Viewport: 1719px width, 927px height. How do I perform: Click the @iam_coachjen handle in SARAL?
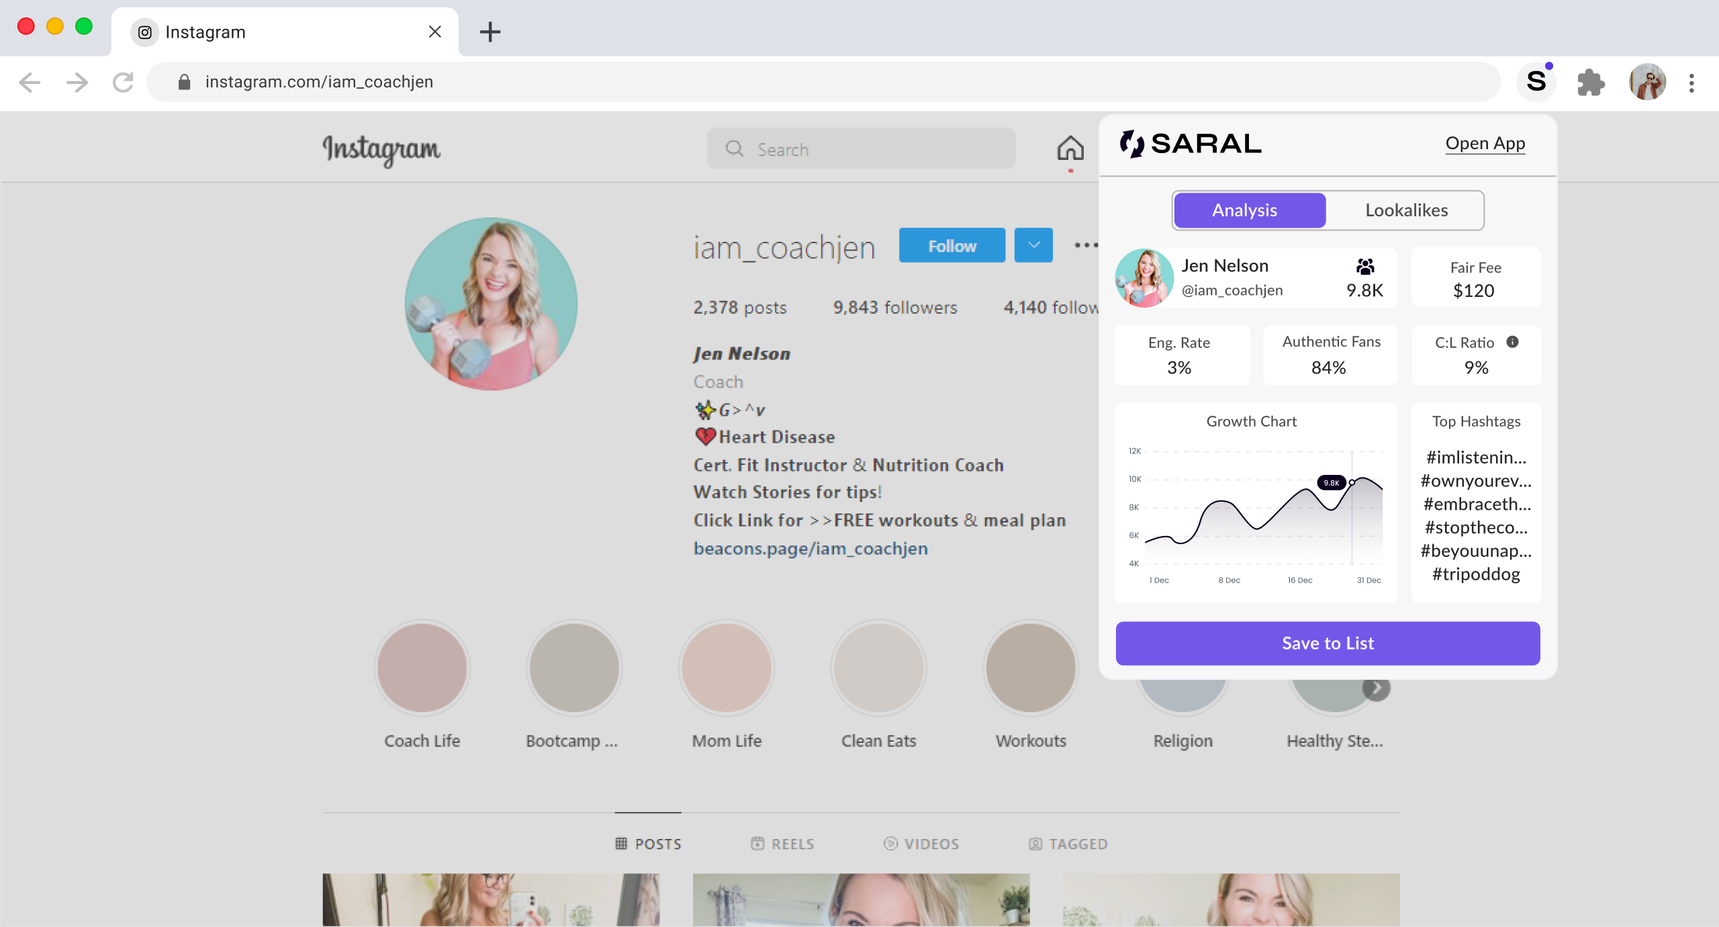click(1232, 290)
